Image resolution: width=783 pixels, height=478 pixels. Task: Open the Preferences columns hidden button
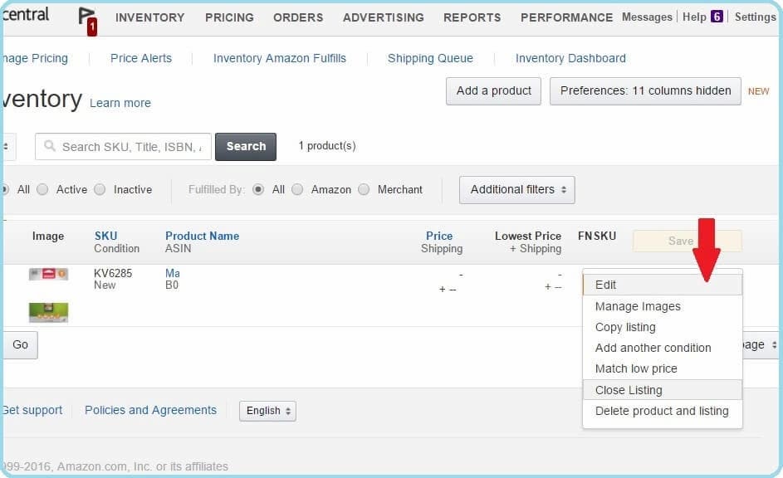point(645,90)
